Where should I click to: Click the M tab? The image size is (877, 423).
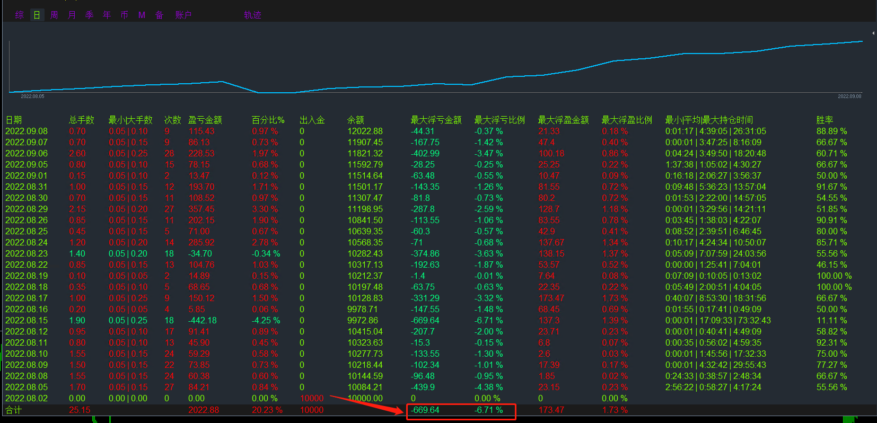point(142,15)
